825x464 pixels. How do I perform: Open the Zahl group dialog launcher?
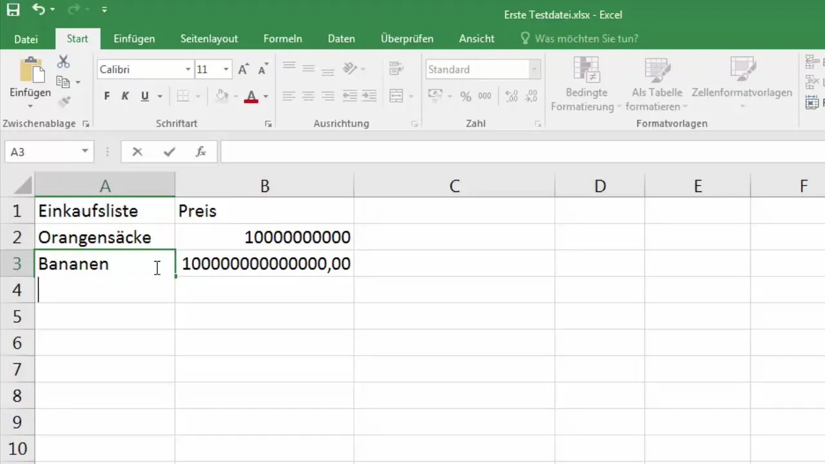538,124
